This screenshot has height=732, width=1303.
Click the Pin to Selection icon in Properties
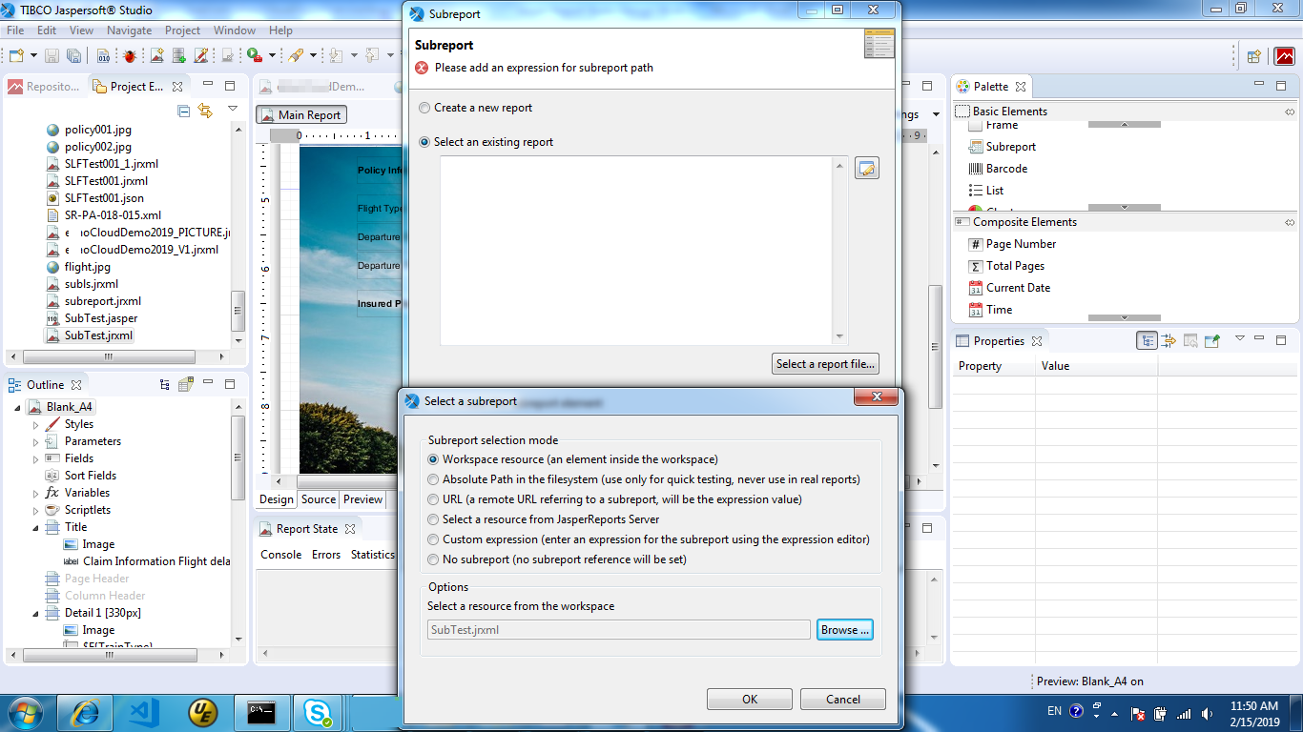pos(1212,340)
